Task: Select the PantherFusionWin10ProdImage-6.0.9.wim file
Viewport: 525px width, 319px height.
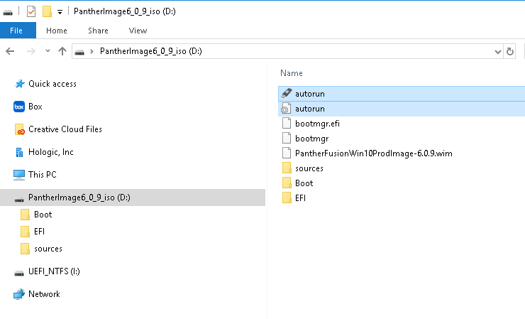Action: (x=363, y=153)
